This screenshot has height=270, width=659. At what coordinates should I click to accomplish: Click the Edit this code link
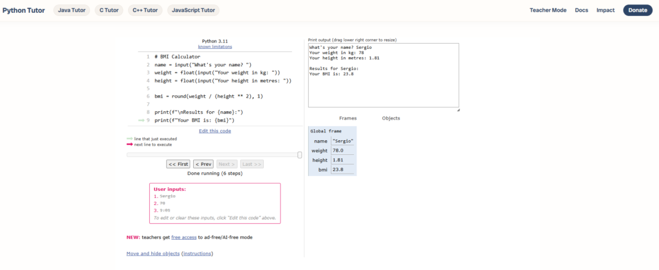(x=215, y=131)
